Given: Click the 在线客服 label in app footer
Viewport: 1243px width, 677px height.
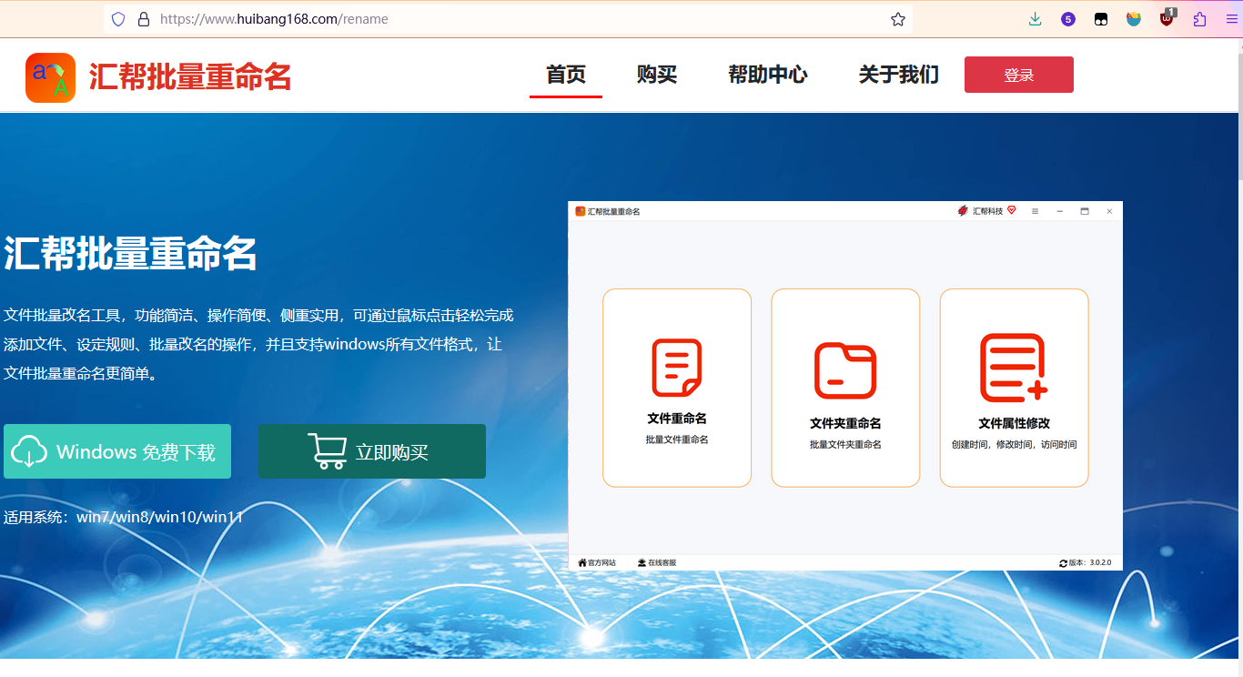Looking at the screenshot, I should coord(662,563).
